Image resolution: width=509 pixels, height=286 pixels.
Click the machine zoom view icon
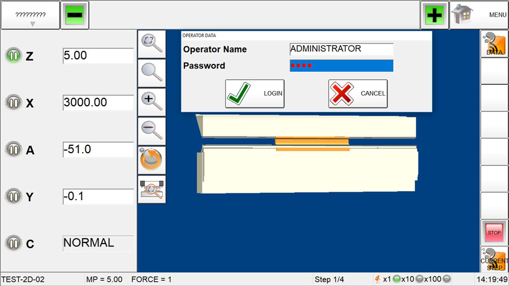152,189
